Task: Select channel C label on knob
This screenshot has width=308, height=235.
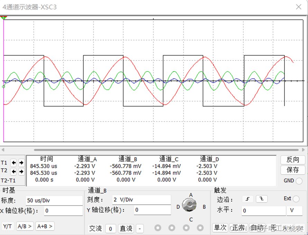Action: point(191,219)
